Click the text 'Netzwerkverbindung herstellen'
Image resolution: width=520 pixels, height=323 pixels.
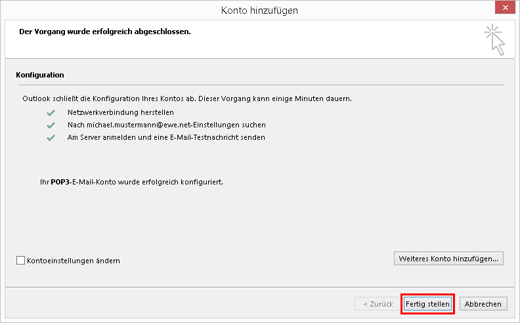(x=121, y=112)
